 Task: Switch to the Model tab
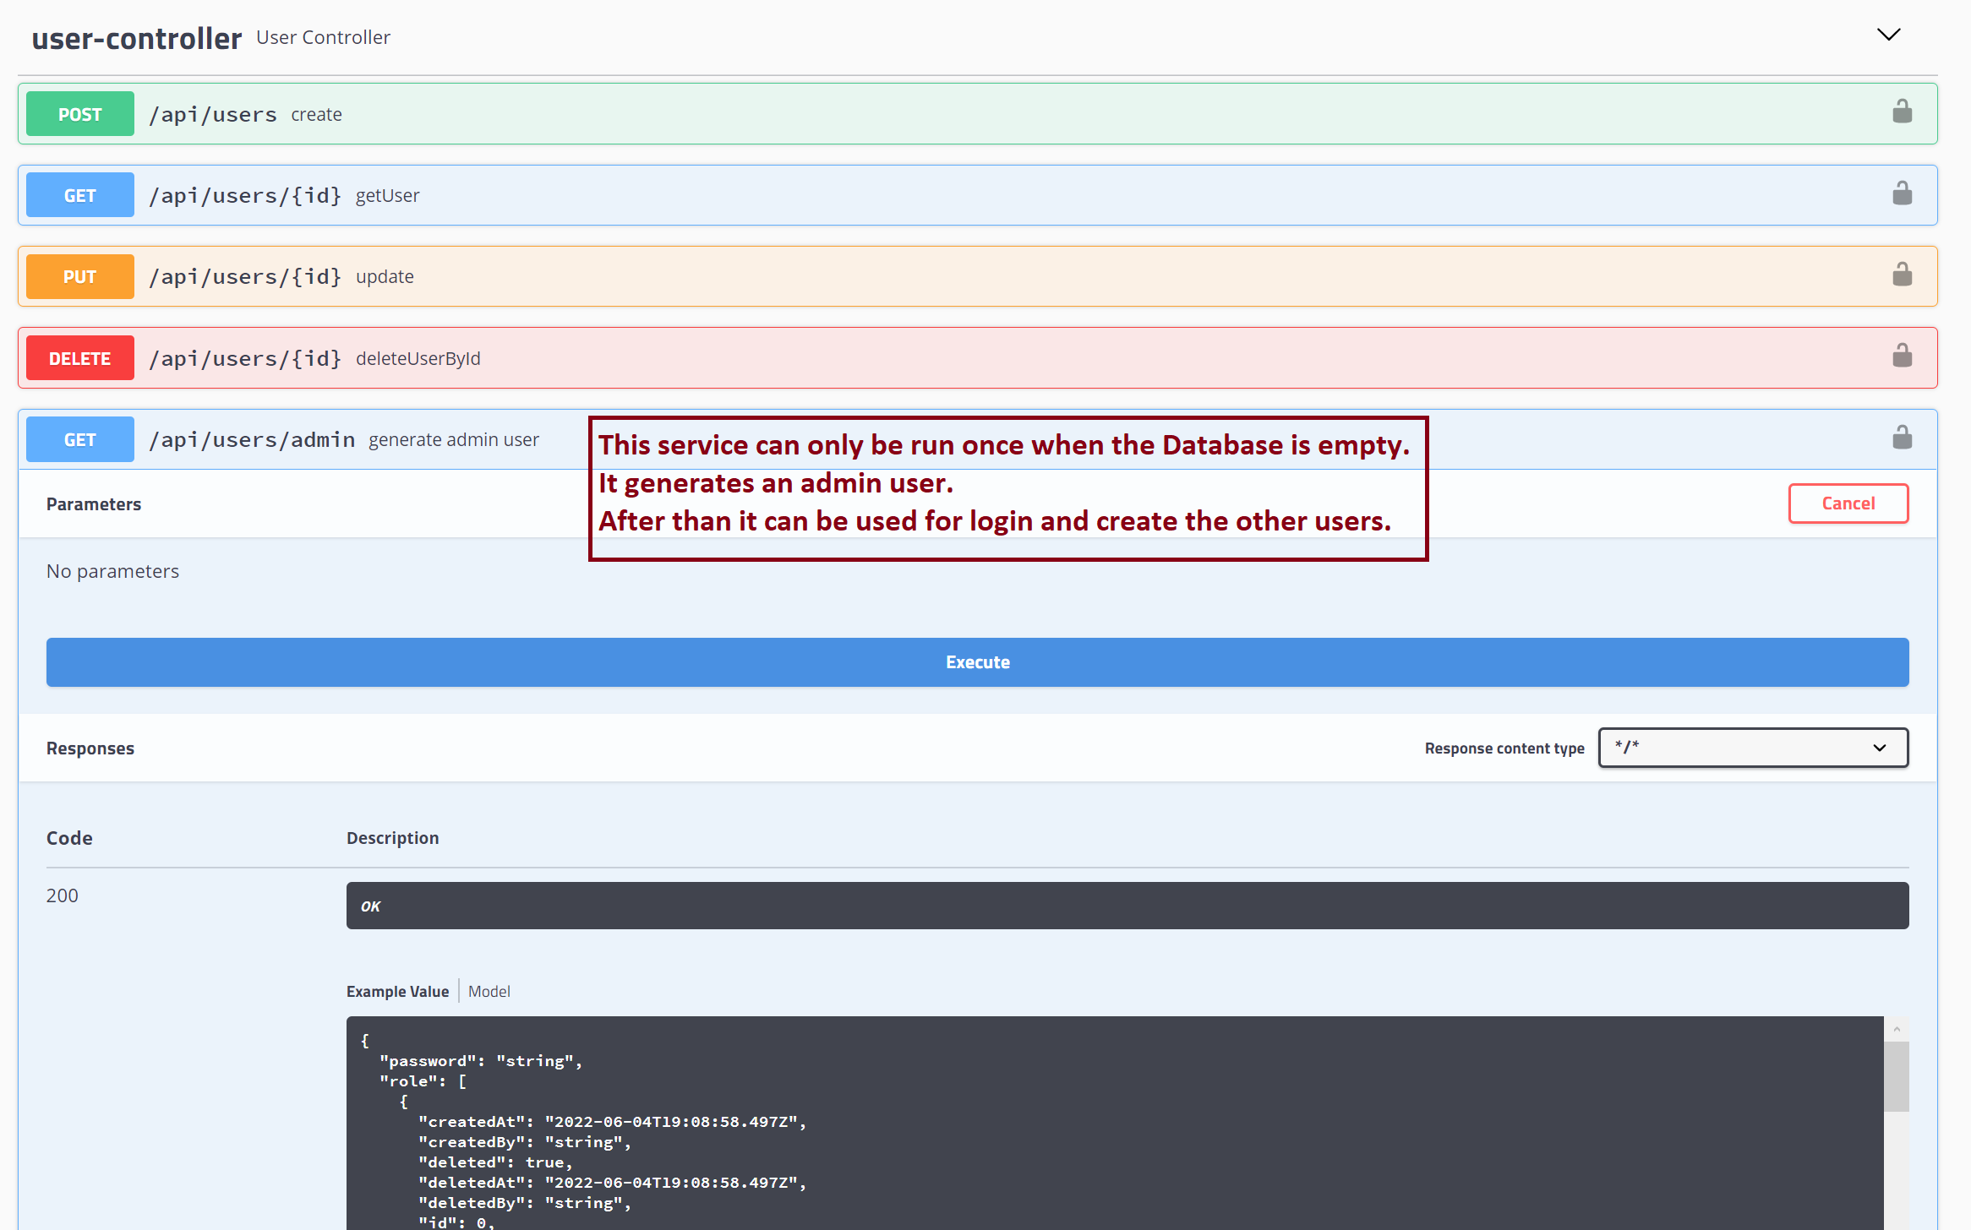click(489, 992)
